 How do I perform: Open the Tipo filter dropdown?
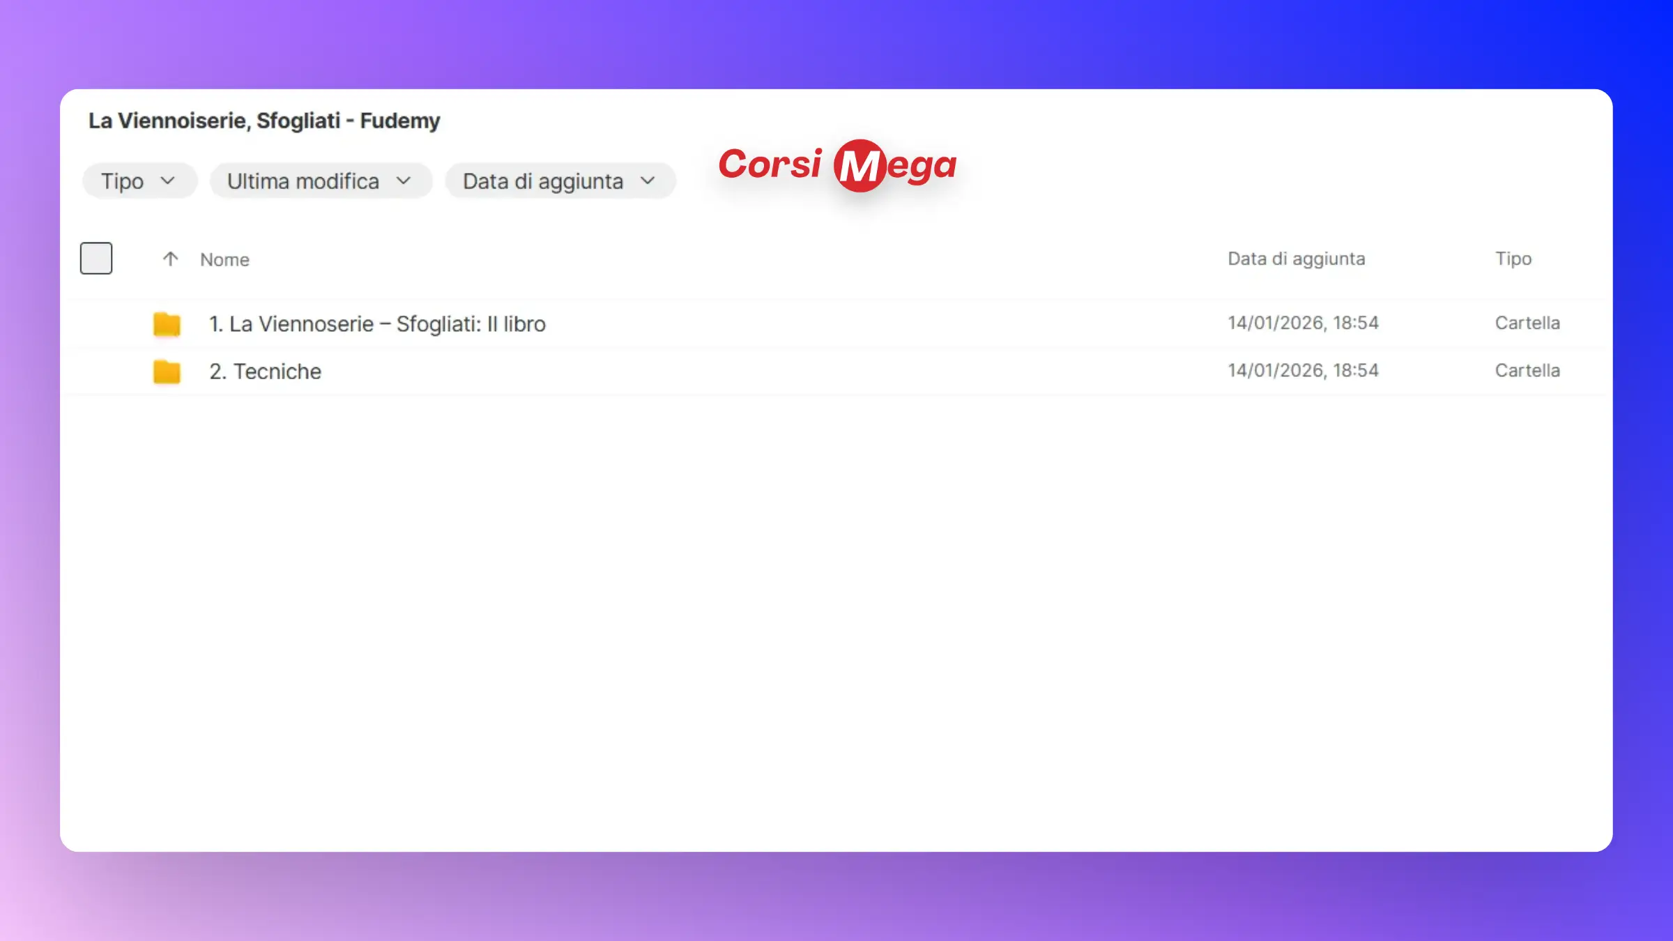123,181
